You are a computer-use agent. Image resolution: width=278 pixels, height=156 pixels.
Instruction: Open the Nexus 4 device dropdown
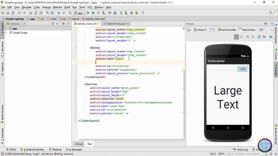tap(201, 30)
